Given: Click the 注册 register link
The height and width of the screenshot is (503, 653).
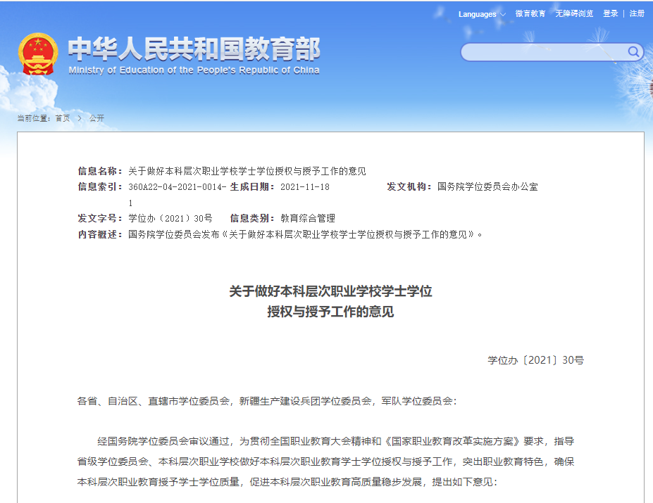Looking at the screenshot, I should [x=638, y=13].
